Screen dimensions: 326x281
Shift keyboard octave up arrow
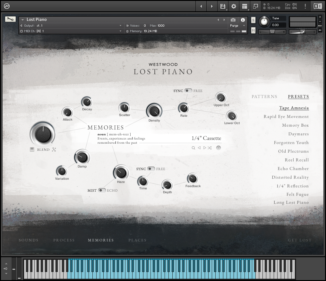click(x=6, y=264)
